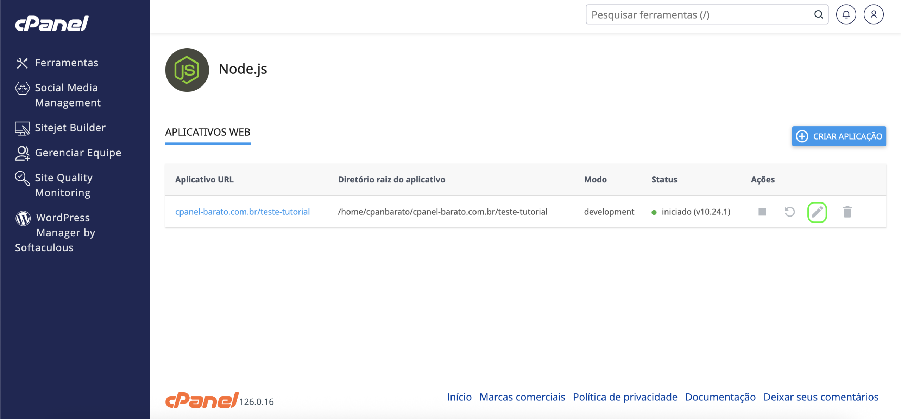901x419 pixels.
Task: Stop the teste-tutorial application
Action: point(762,212)
